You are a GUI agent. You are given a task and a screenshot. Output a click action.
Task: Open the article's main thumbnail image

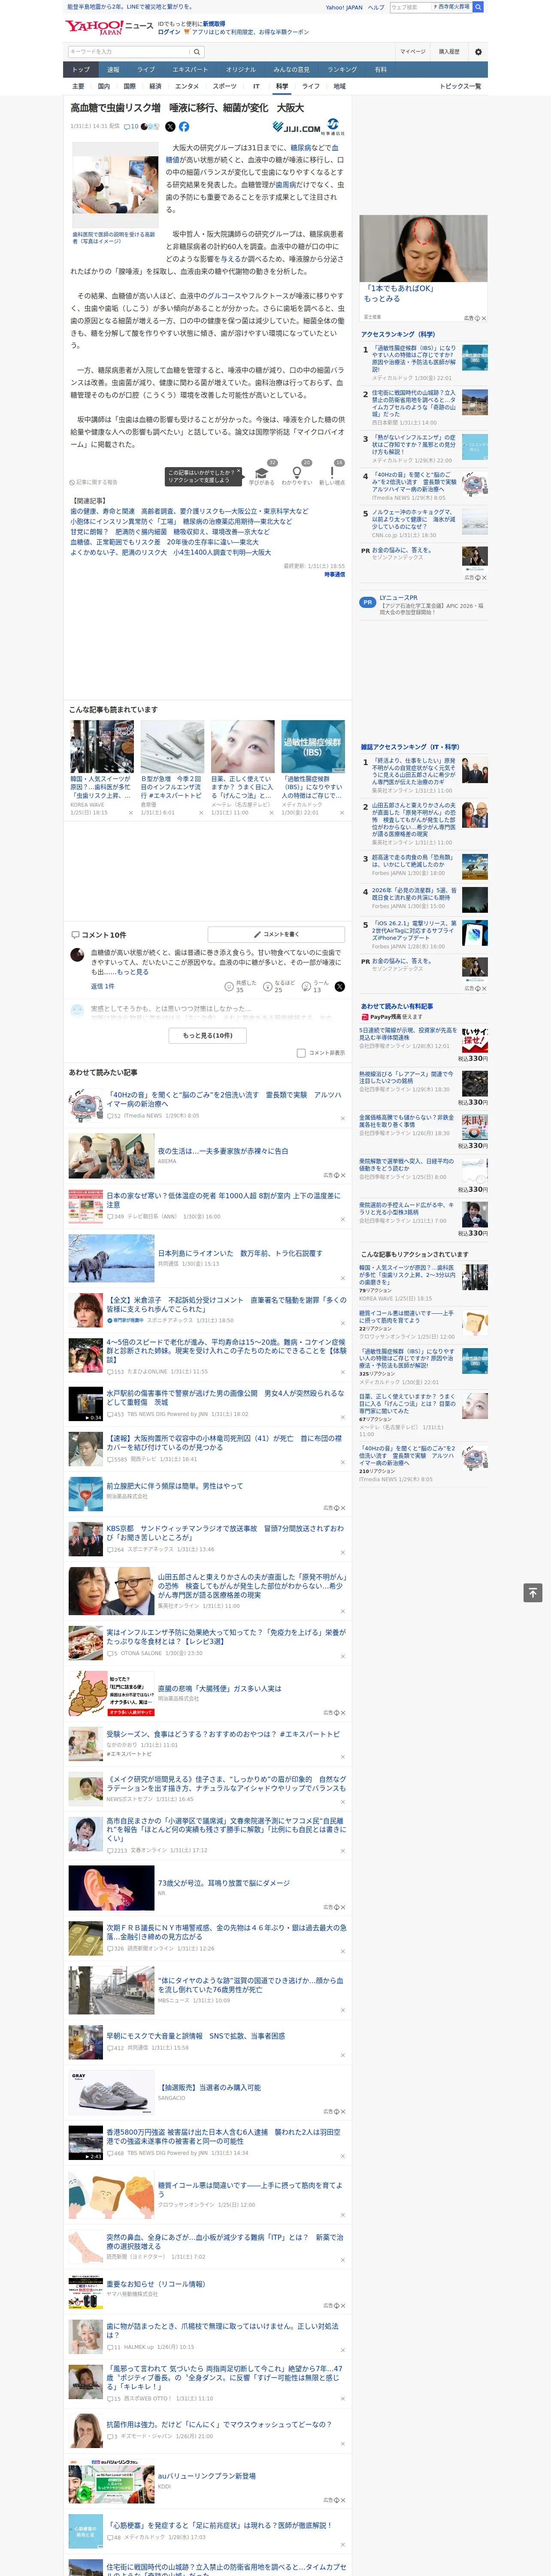coord(115,185)
